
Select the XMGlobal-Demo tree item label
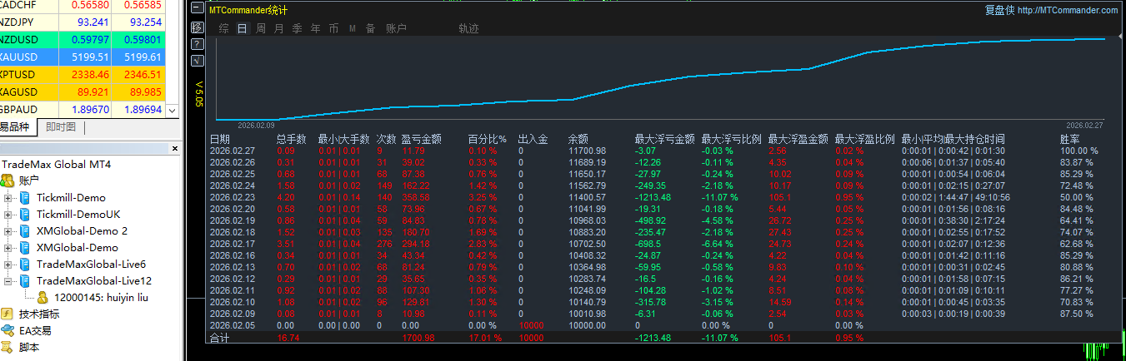tap(77, 247)
